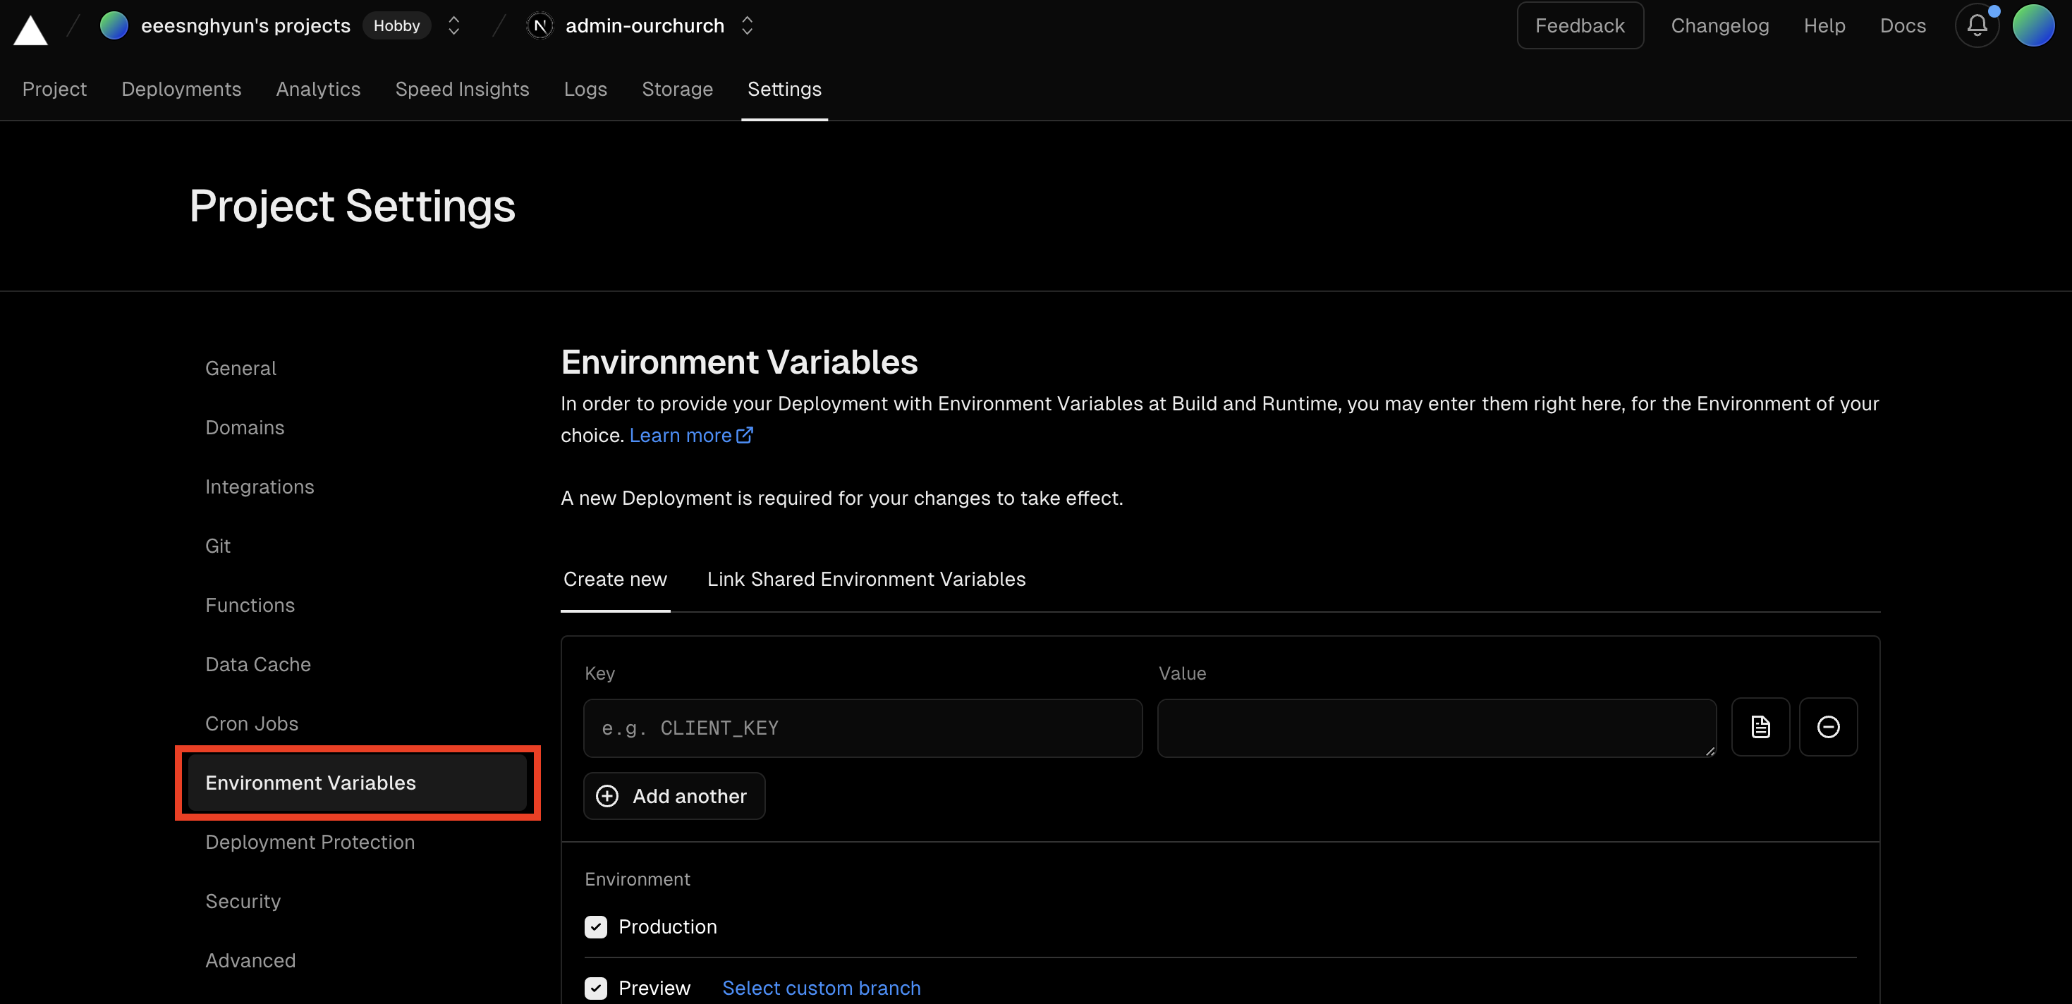Viewport: 2072px width, 1004px height.
Task: Click the external link icon after Learn more
Action: [745, 435]
